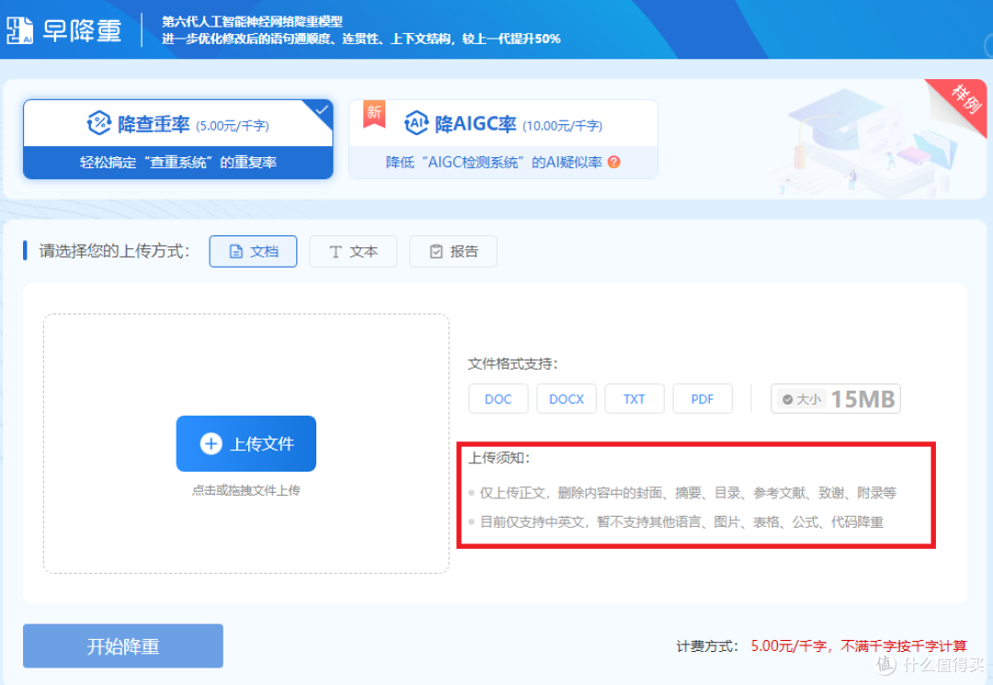Click the 上传须知 heading
Screen dimensions: 993x685
pyautogui.click(x=498, y=458)
